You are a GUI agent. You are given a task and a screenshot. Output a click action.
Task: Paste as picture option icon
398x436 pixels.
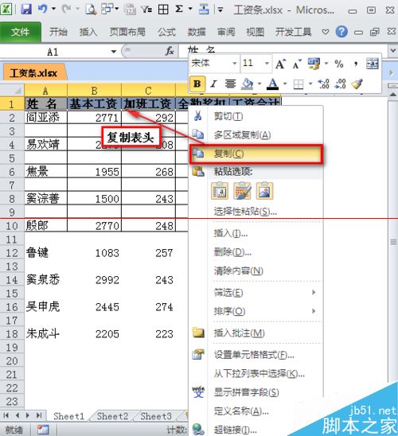click(264, 191)
